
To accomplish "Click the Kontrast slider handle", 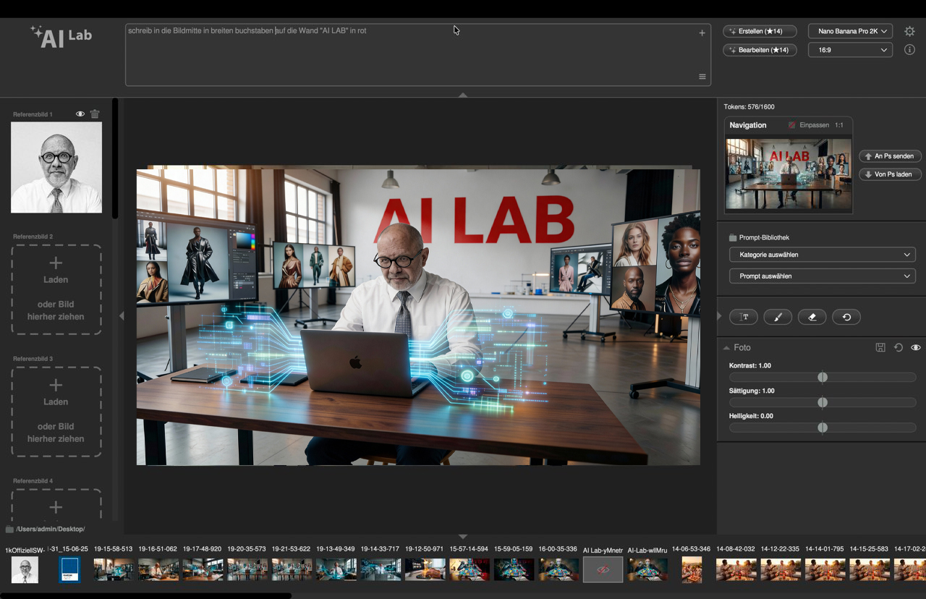I will 823,378.
